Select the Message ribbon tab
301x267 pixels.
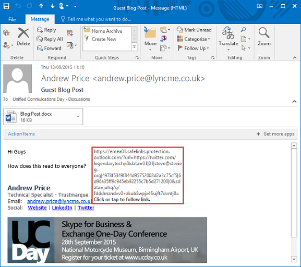[40, 19]
